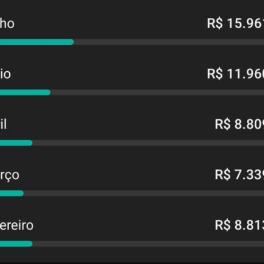Image resolution: width=264 pixels, height=264 pixels.
Task: Open the Fevereiro month entry label
Action: [17, 225]
